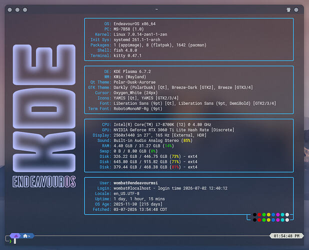
Task: Click '2025-11-30 [215 days]' OS age text
Action: point(138,204)
